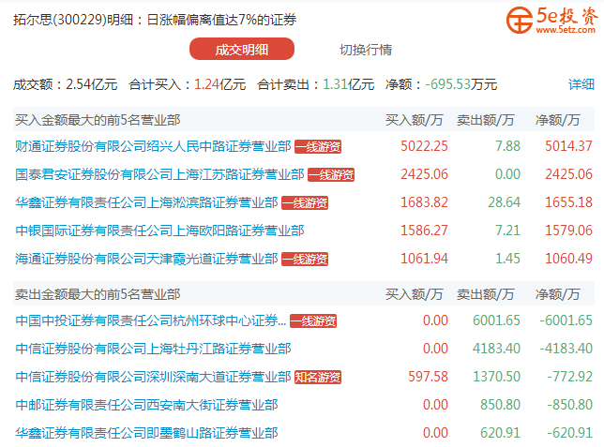Click sell amount 7.21
Viewport: 604px width, 447px height.
507,231
